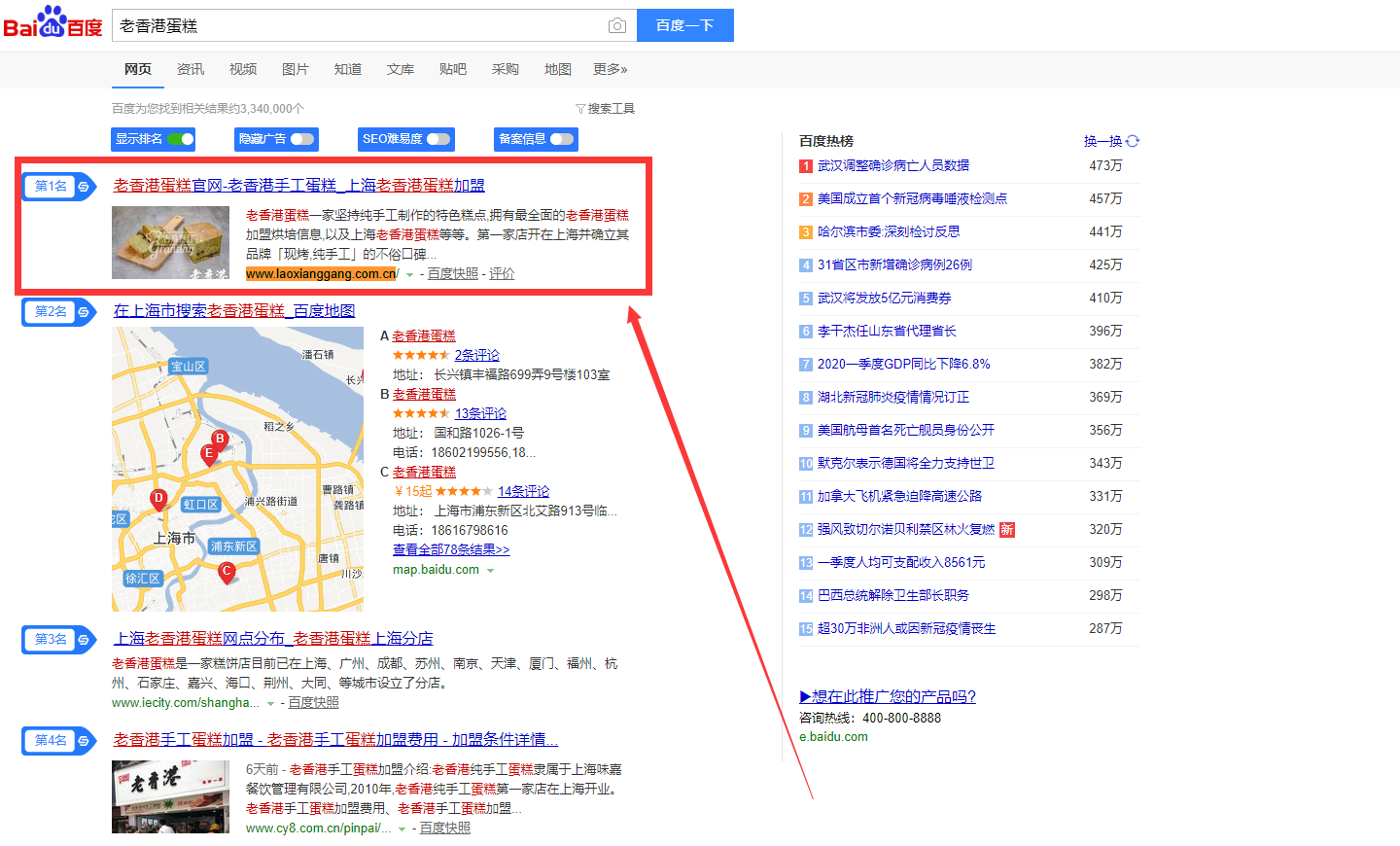
Task: Click 查看全部78条结果>> link
Action: click(451, 549)
